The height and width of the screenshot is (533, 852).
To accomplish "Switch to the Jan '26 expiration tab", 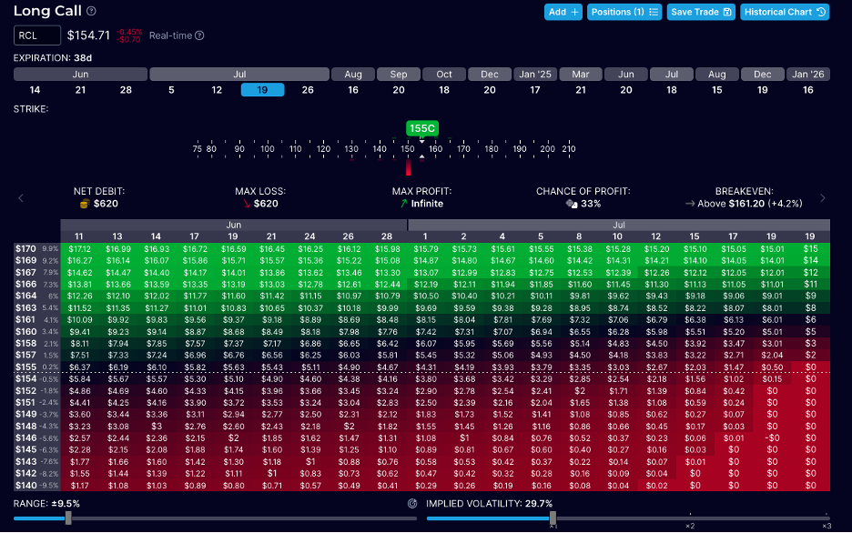I will tap(806, 74).
